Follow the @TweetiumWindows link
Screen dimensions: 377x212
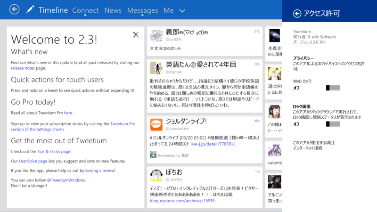66,180
